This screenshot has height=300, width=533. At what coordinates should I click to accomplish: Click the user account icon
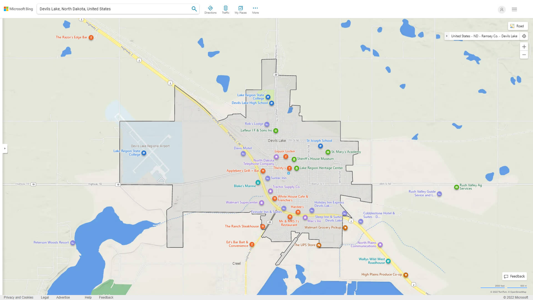pyautogui.click(x=502, y=10)
